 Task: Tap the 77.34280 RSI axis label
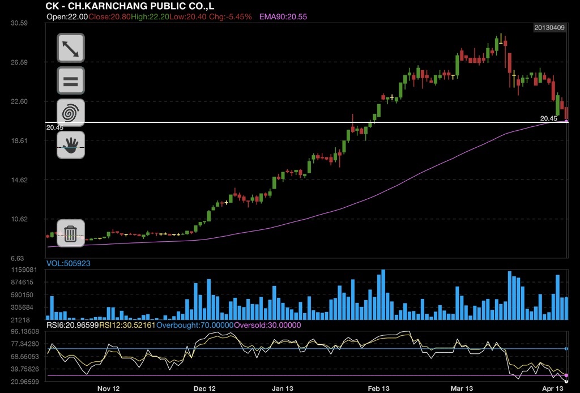tap(25, 344)
